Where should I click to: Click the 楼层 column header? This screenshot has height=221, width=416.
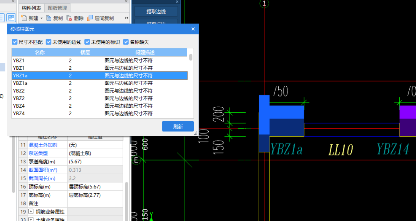coord(85,53)
